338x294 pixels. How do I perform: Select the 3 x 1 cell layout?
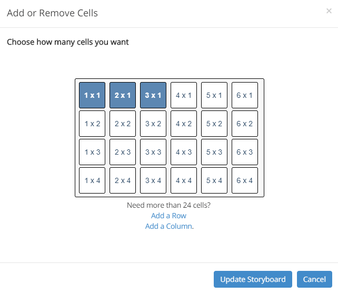point(153,96)
